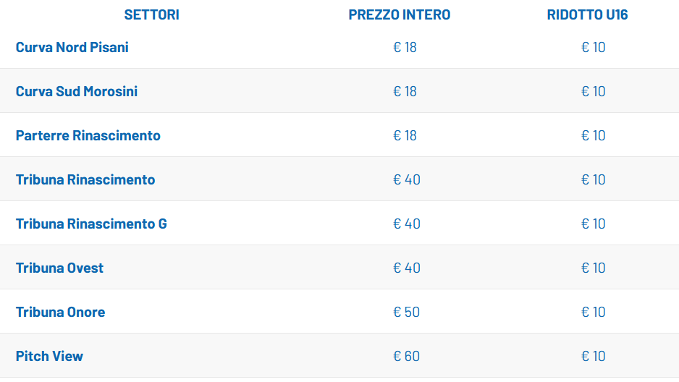Image resolution: width=679 pixels, height=382 pixels.
Task: Click the € 60 full price for Pitch View
Action: click(406, 357)
